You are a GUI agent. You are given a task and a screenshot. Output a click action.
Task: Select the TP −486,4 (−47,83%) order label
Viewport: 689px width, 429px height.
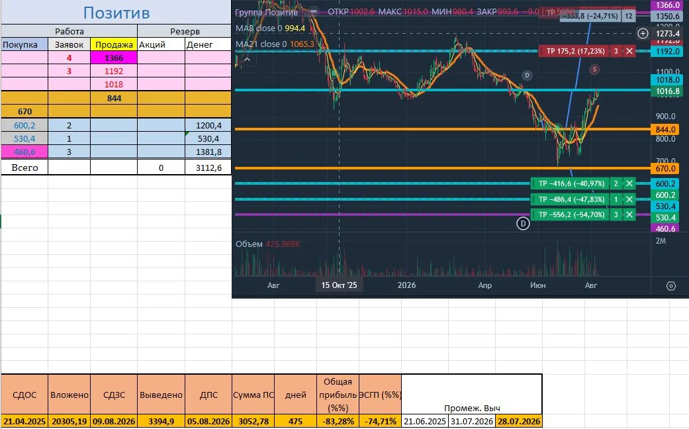pyautogui.click(x=571, y=199)
